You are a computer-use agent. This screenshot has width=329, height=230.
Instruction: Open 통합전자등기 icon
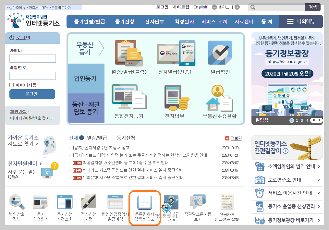[129, 97]
